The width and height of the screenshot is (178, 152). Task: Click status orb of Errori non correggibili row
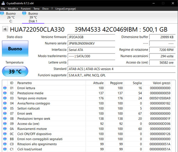5,139
